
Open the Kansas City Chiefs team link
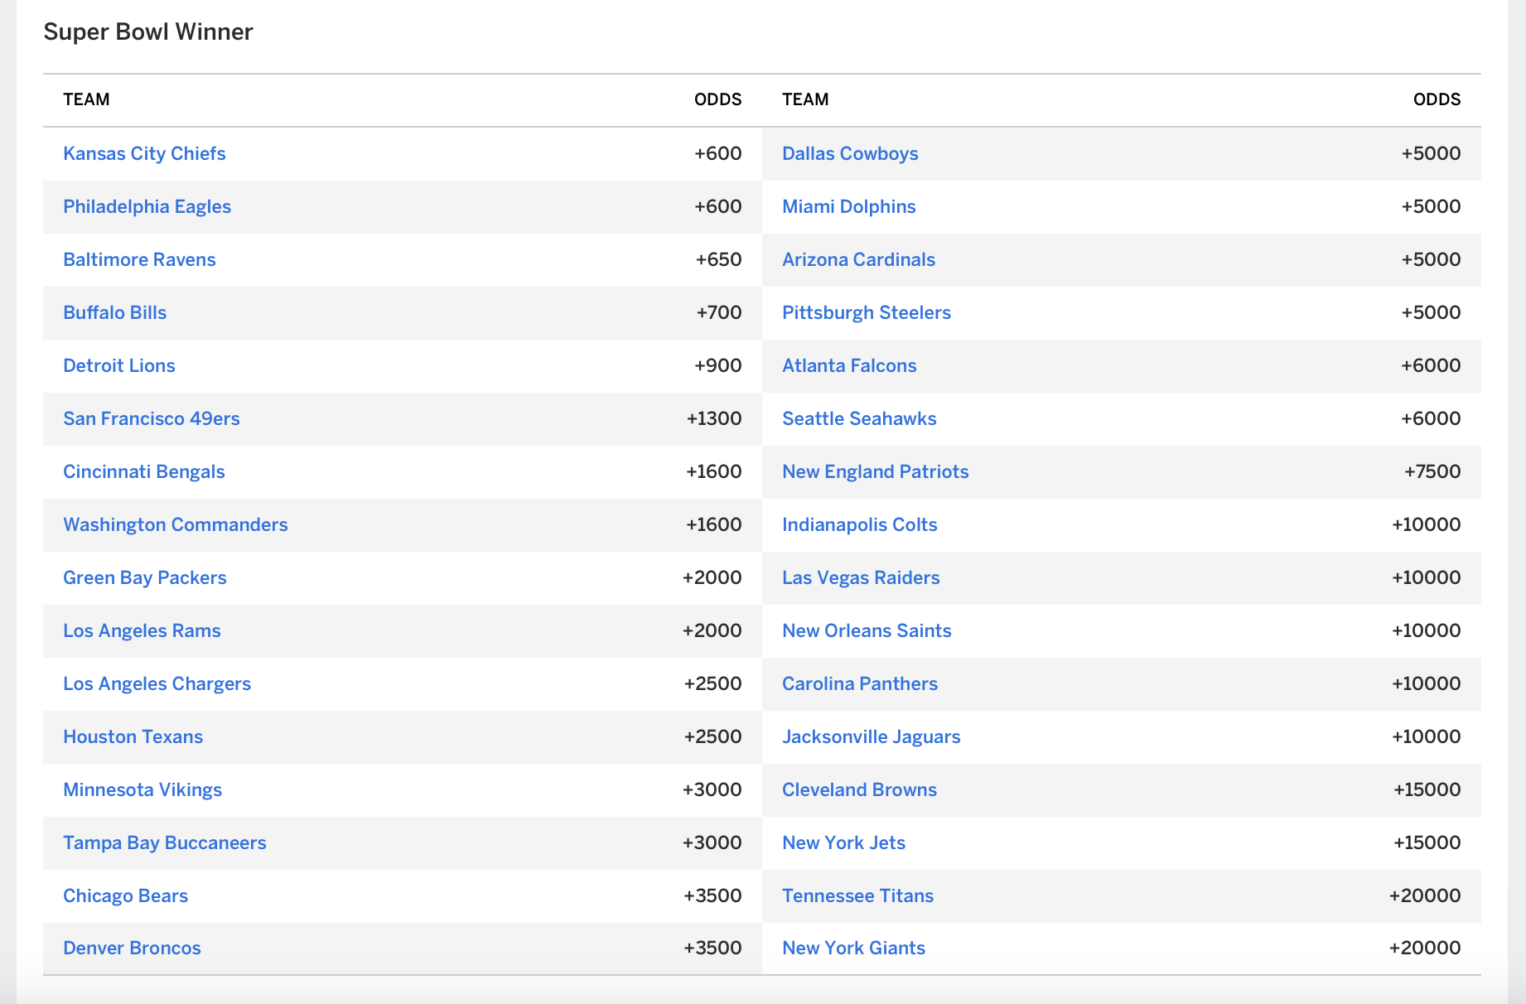pos(144,153)
